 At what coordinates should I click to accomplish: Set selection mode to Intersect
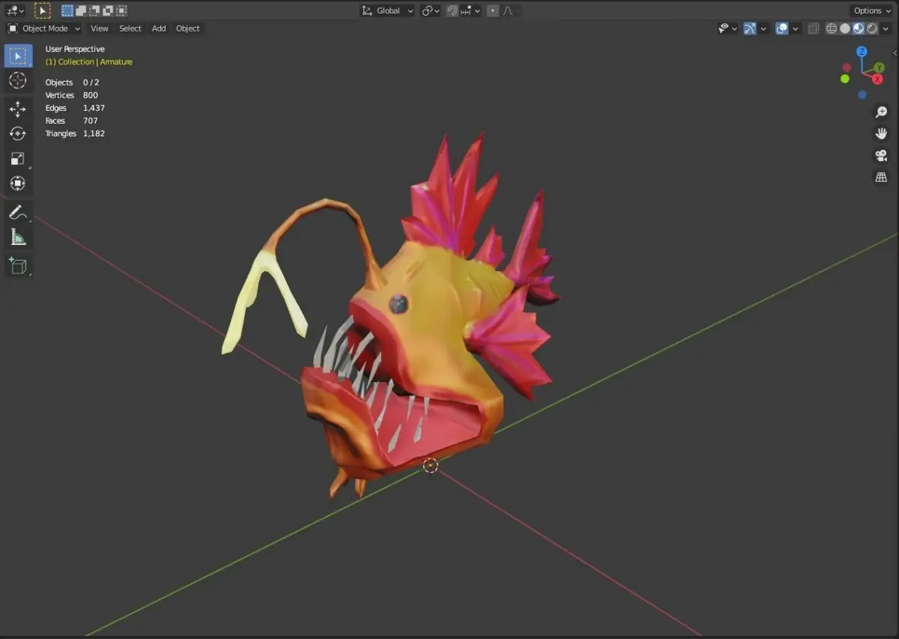[121, 10]
